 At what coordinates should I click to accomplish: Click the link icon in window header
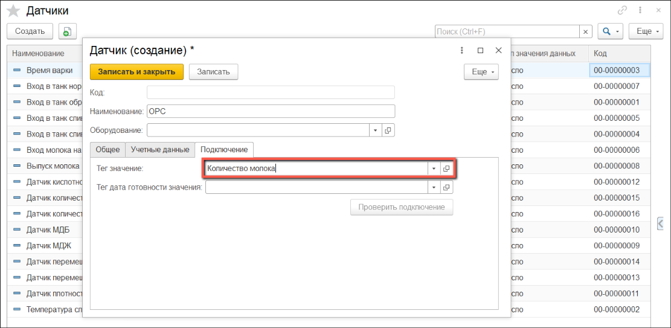click(x=622, y=10)
